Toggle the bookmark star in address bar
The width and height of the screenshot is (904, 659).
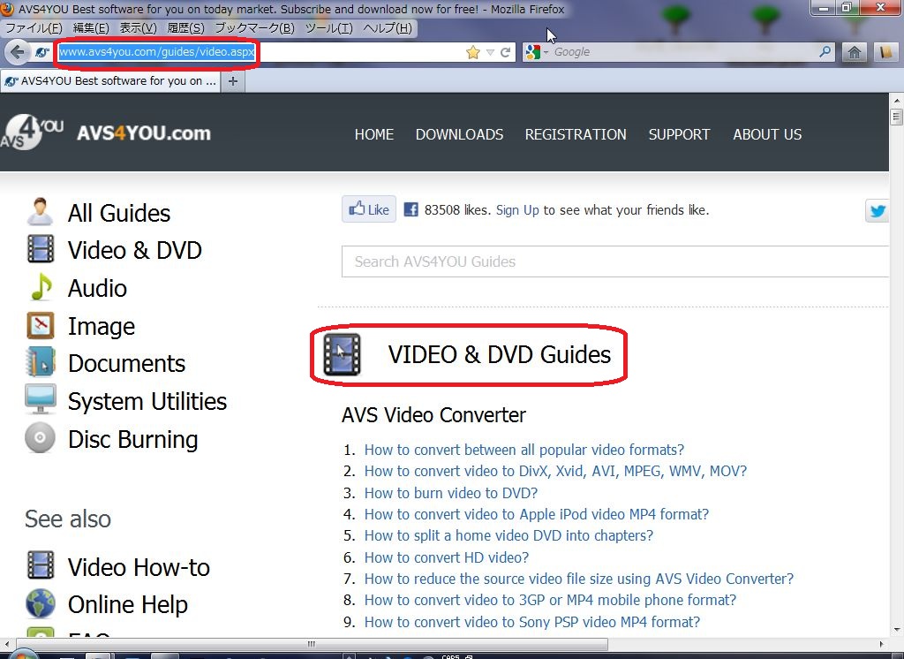473,51
